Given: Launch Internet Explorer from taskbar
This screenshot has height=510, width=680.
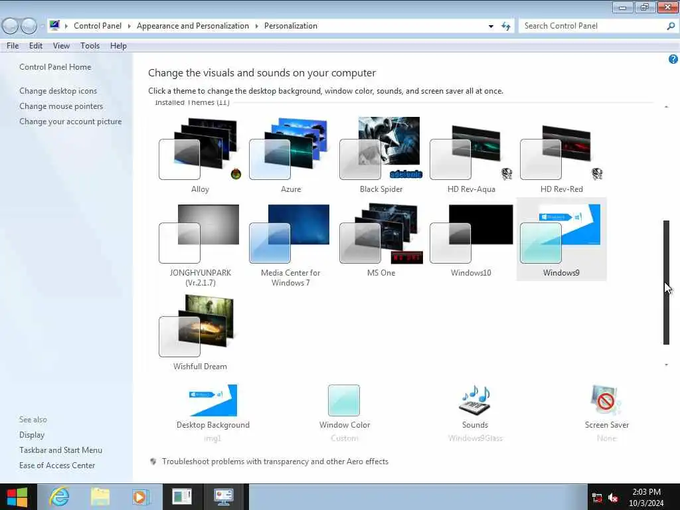Looking at the screenshot, I should pos(58,497).
